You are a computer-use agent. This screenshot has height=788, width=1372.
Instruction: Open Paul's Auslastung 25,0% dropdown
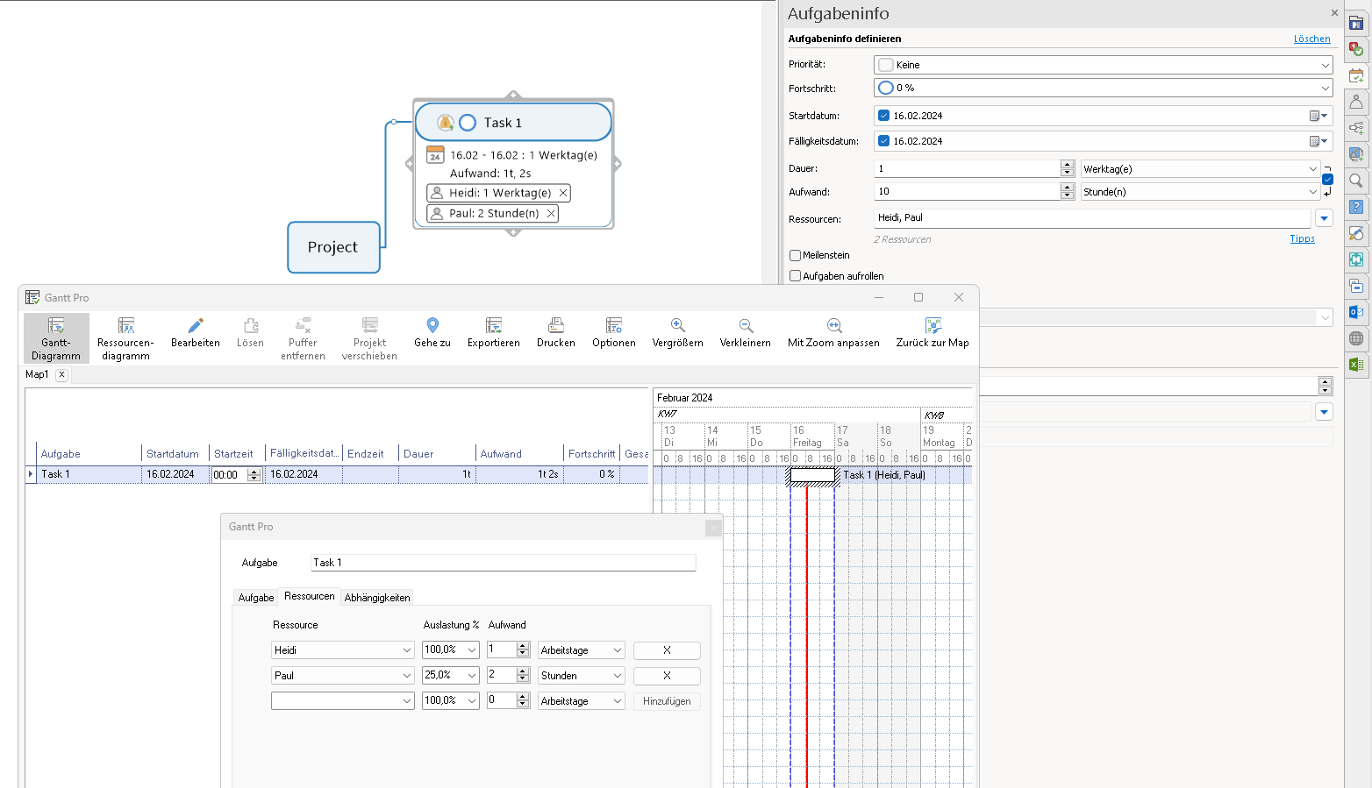[x=472, y=676]
